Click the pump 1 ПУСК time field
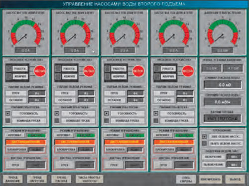This screenshot has width=249, height=186. pyautogui.click(x=37, y=93)
